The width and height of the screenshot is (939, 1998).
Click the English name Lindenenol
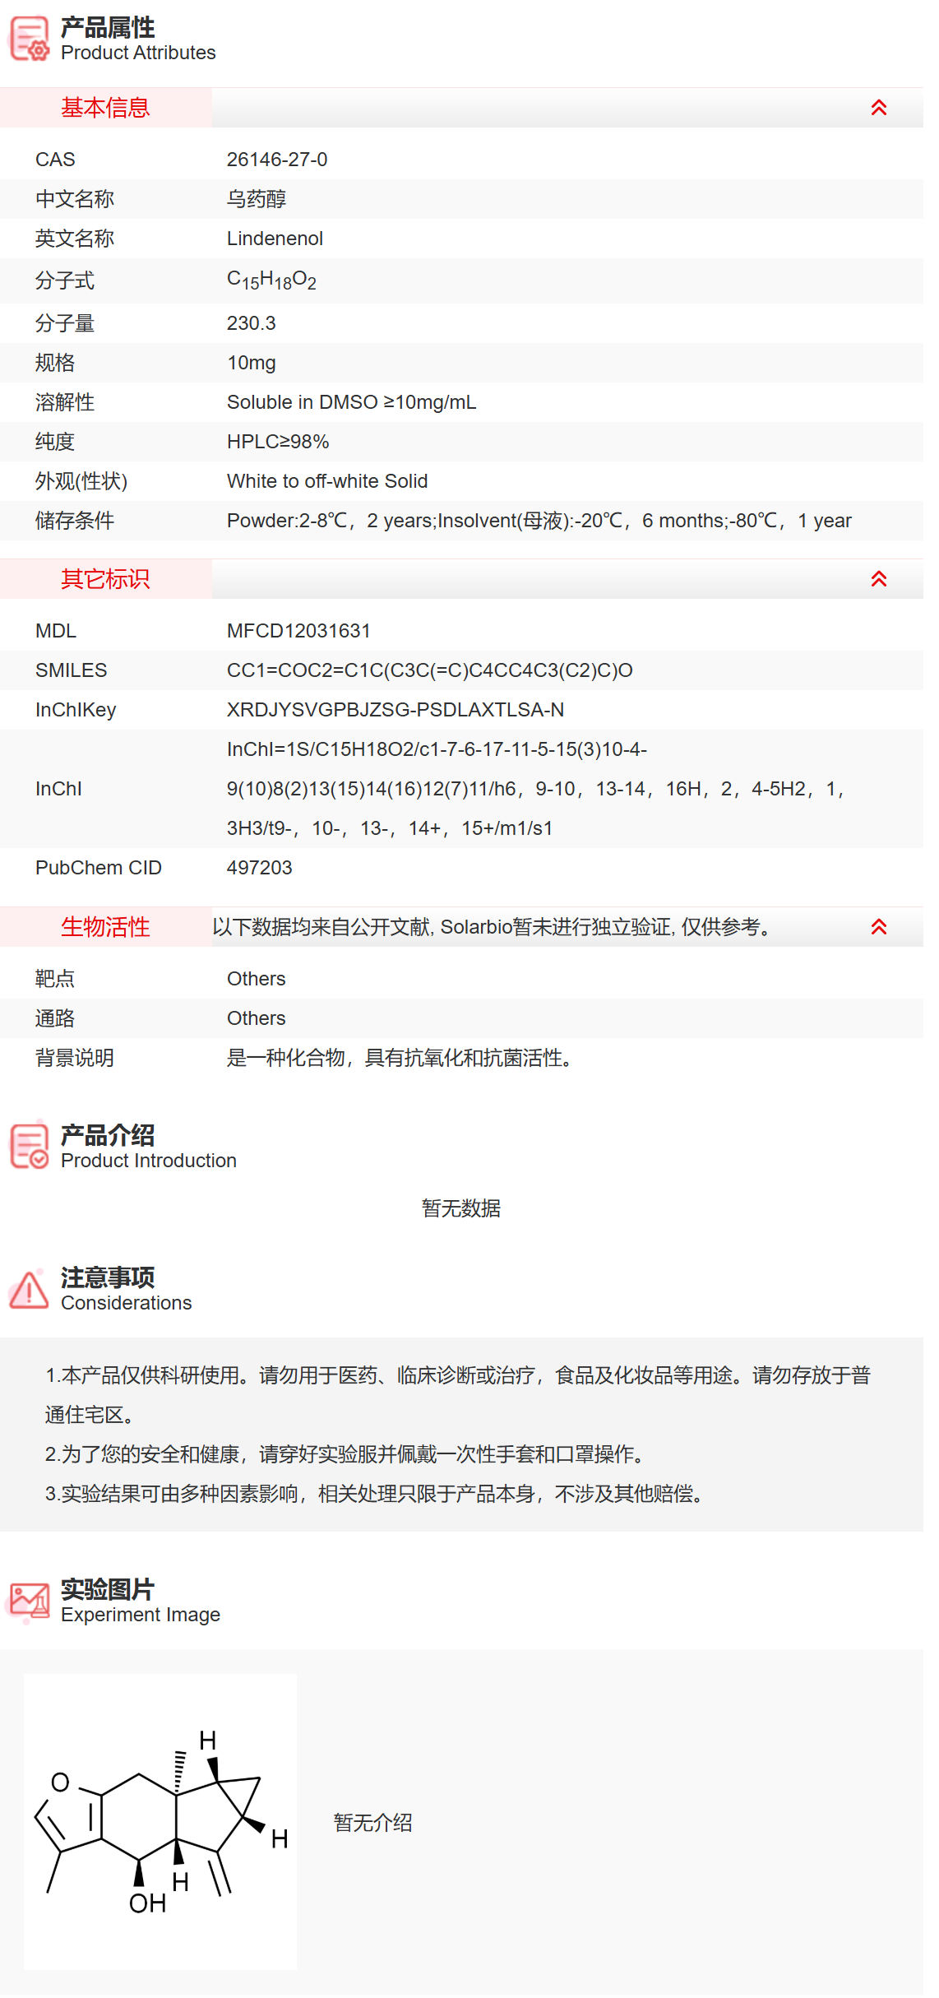click(275, 239)
